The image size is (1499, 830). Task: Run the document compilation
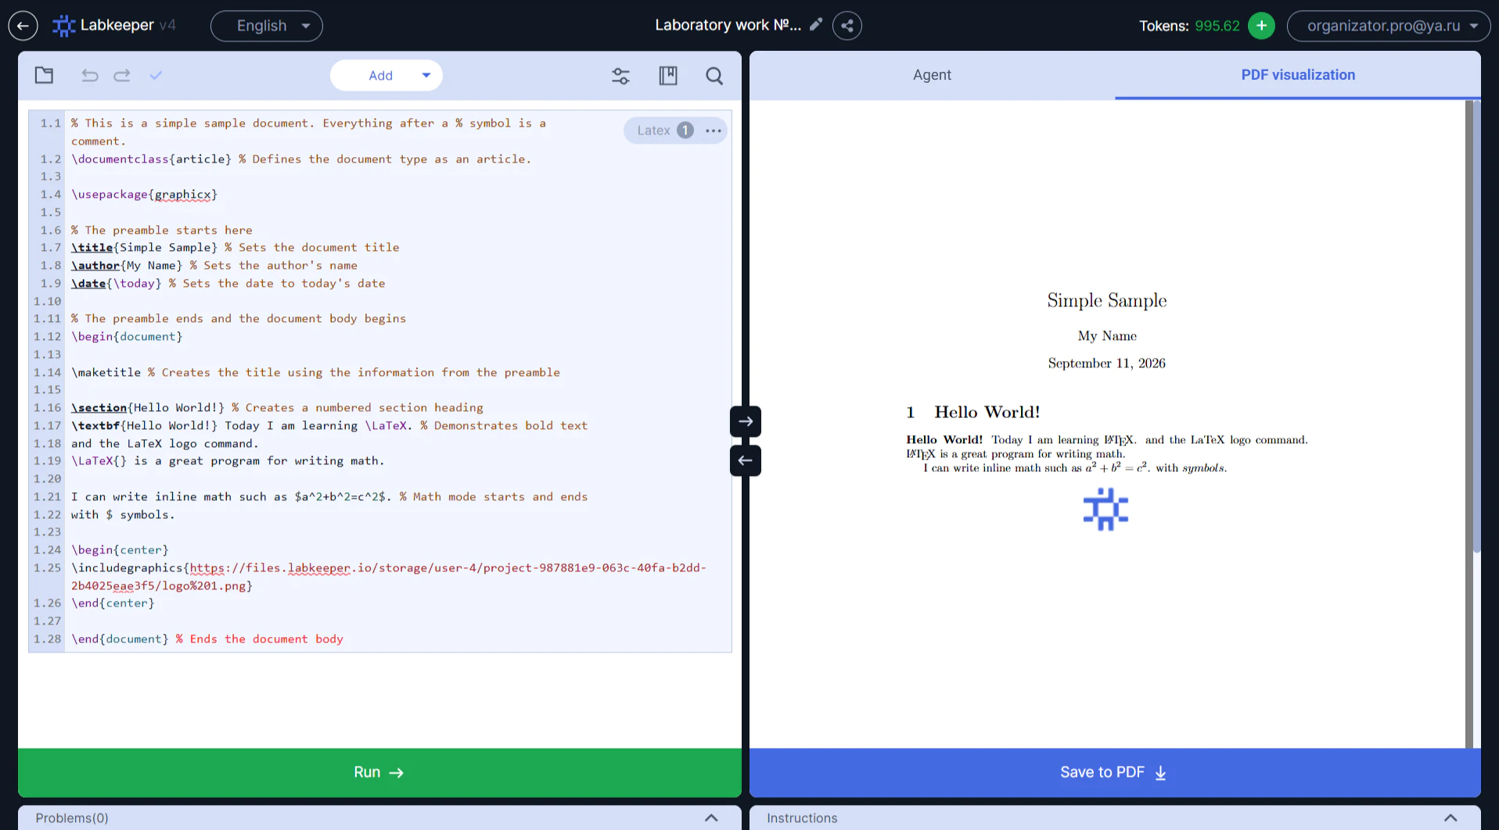(379, 772)
